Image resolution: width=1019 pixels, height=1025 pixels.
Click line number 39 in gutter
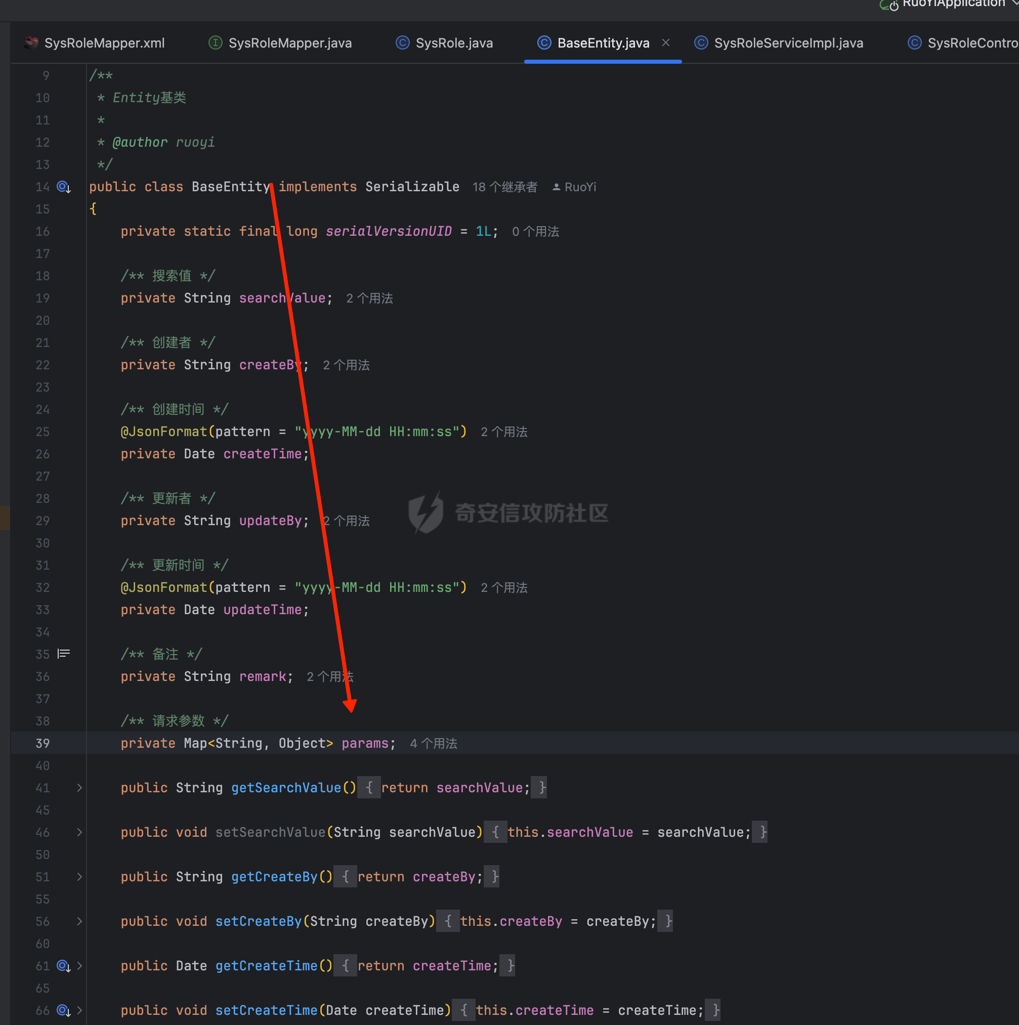[43, 744]
